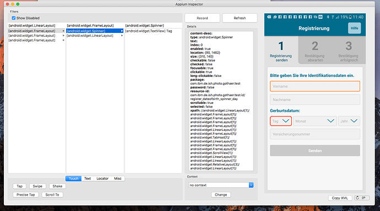Open the Jahr year spinner
The height and width of the screenshot is (211, 380).
(349, 121)
